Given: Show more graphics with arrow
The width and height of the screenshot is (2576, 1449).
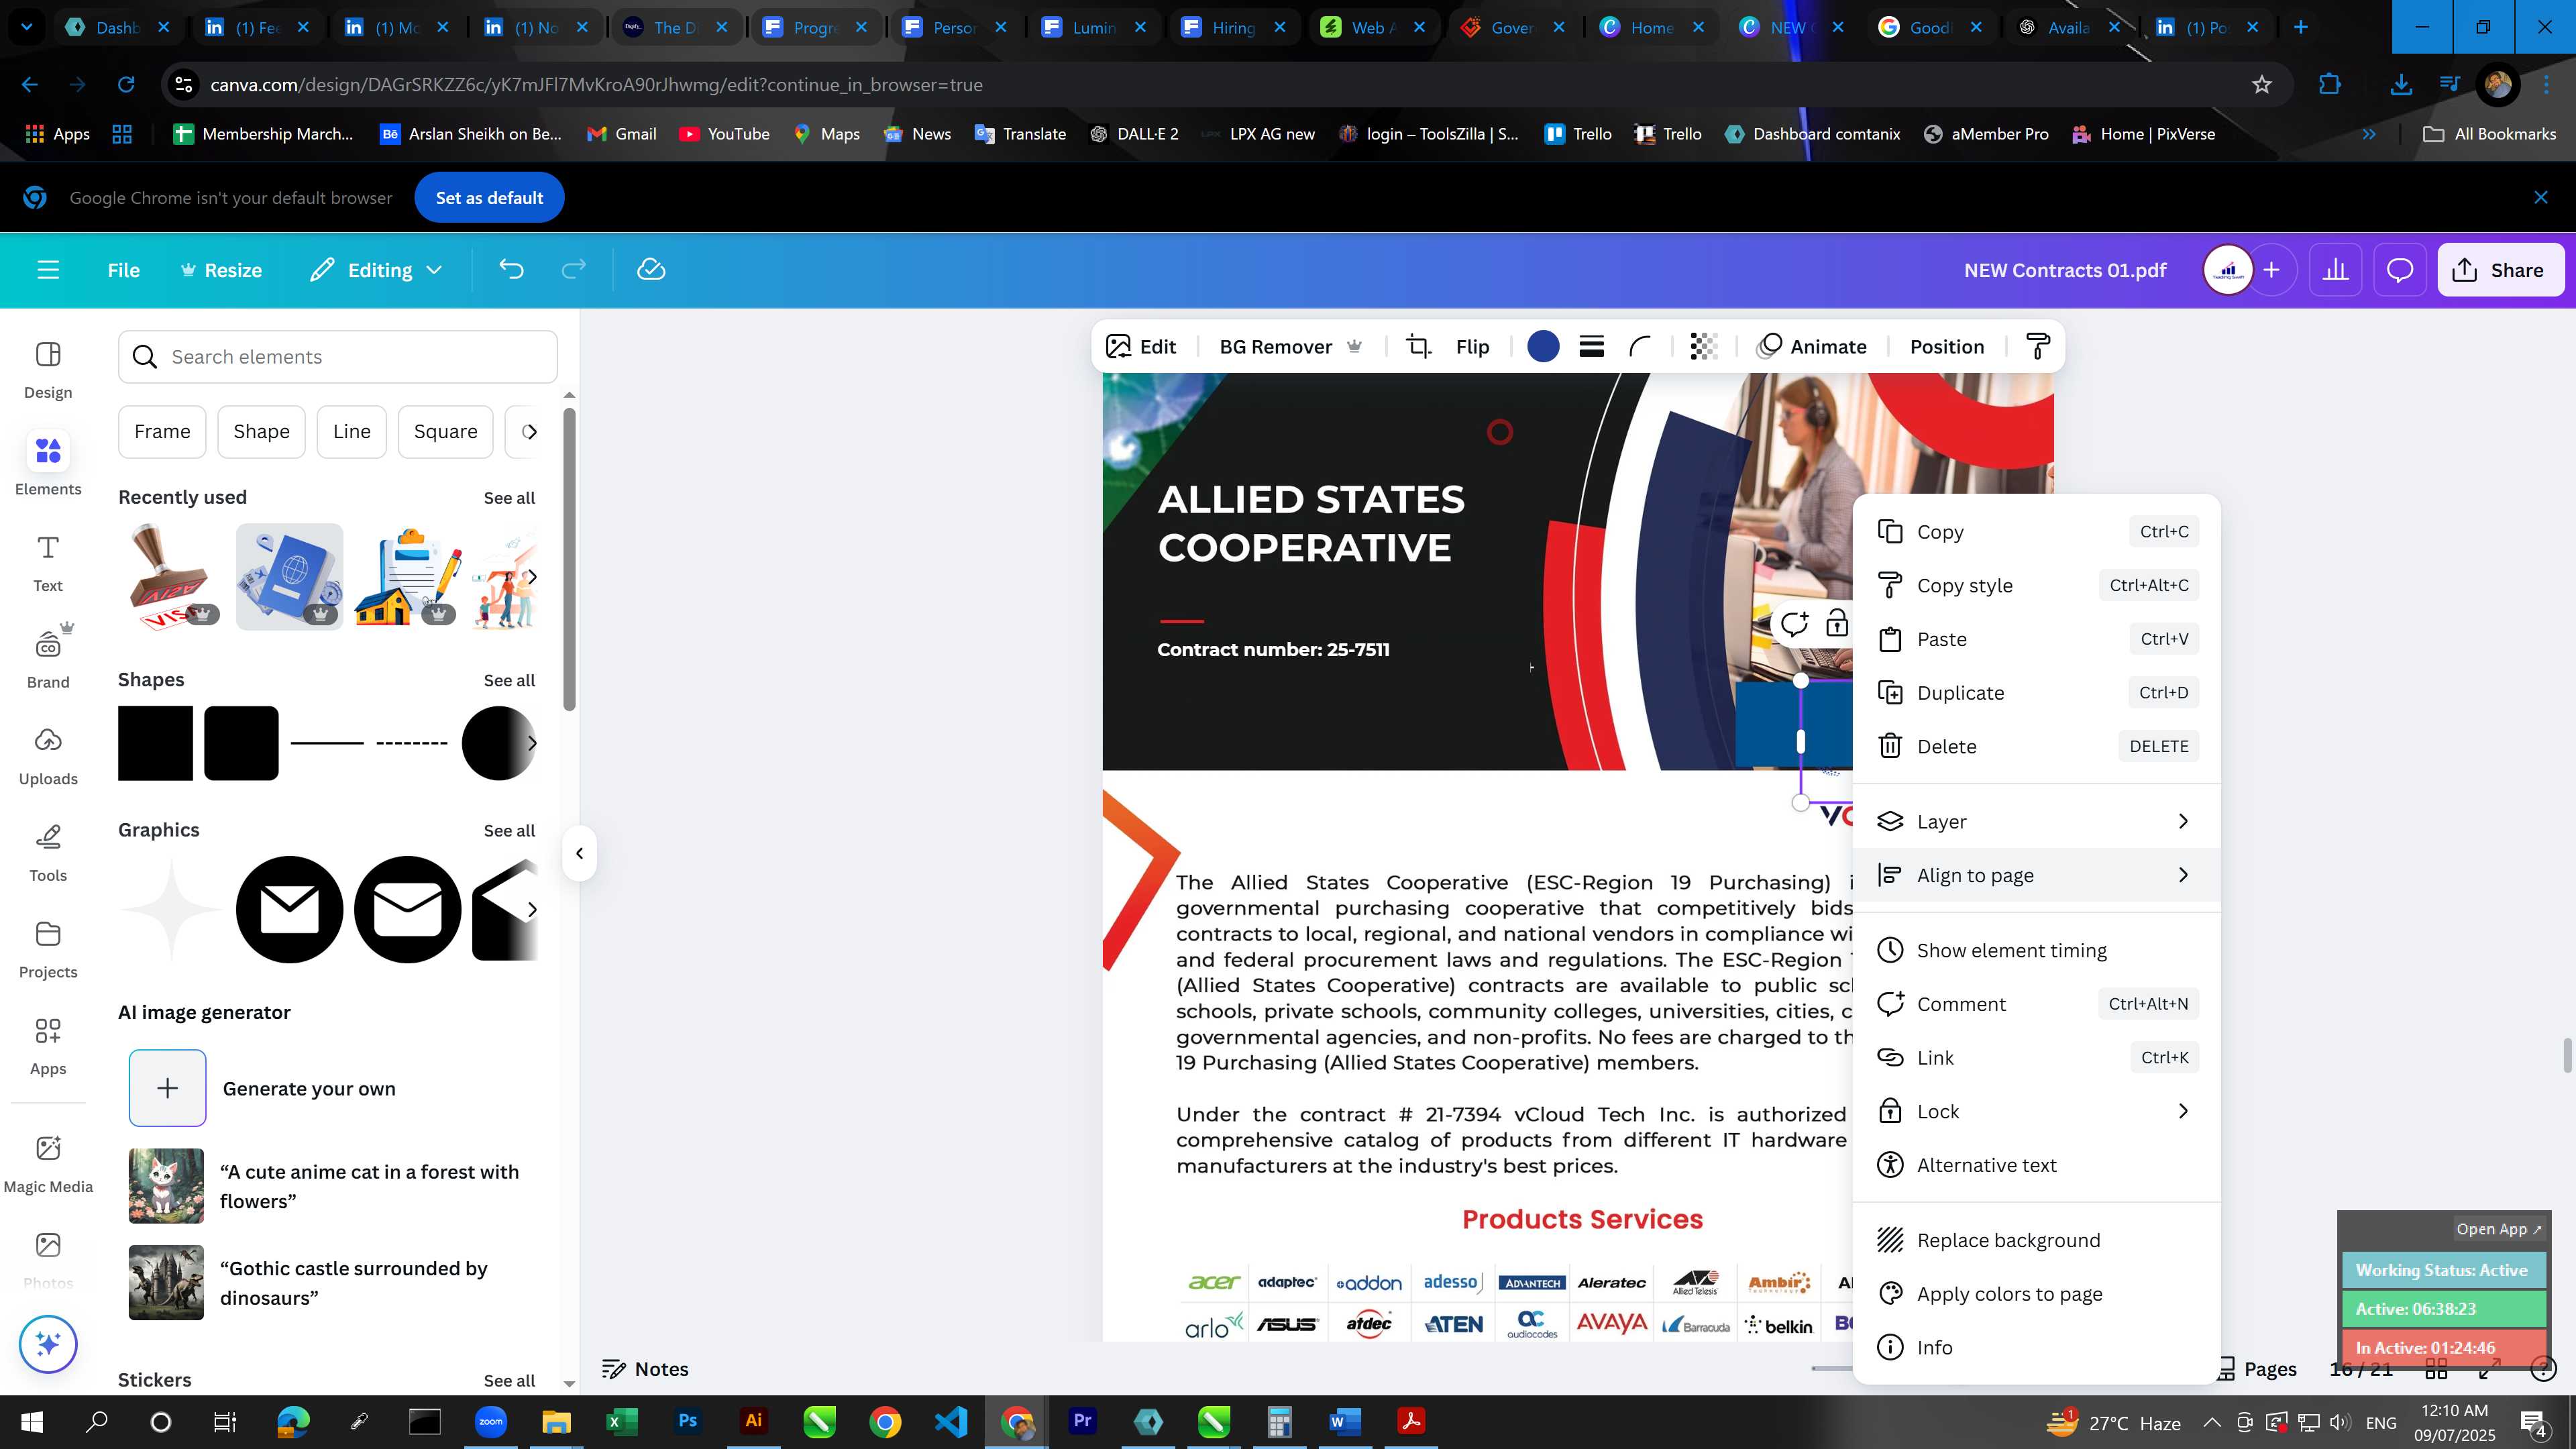Looking at the screenshot, I should coord(531,909).
